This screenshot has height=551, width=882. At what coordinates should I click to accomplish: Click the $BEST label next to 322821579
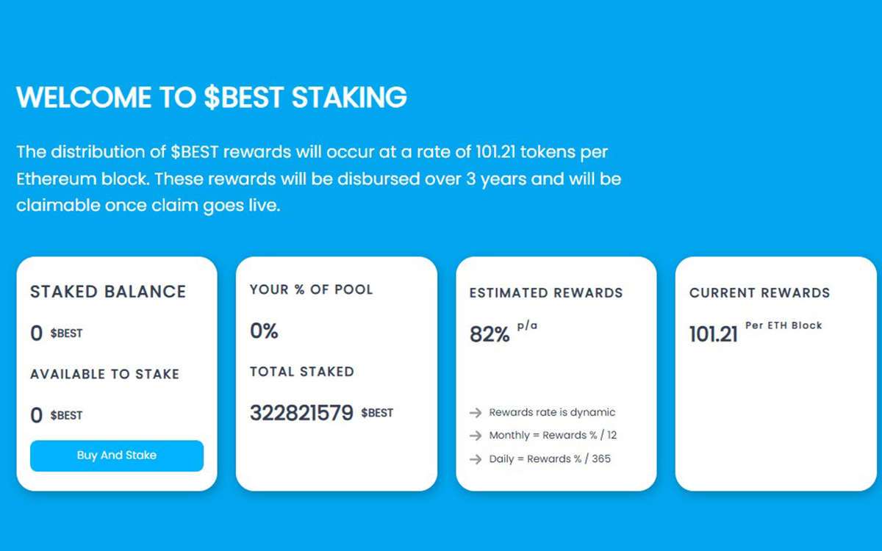pos(377,414)
